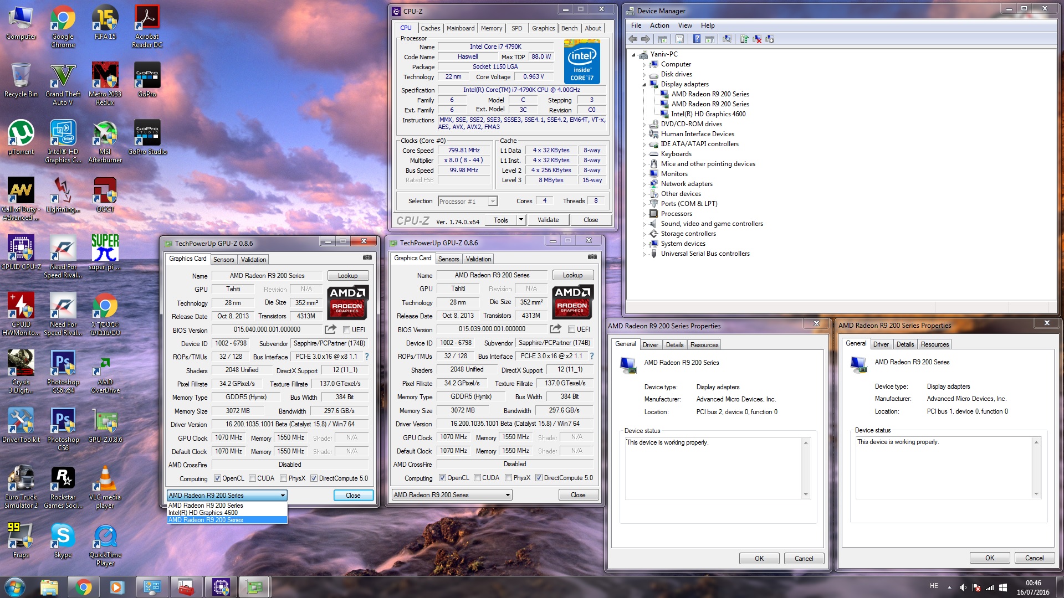Open graphics card selector dropdown in right GPU-Z
Screen dimensions: 1064x598
click(452, 495)
